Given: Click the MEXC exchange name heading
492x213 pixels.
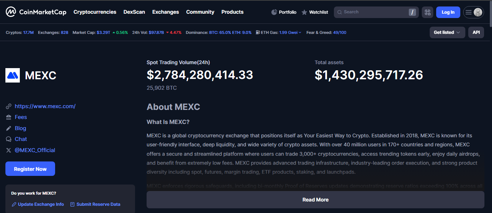Looking at the screenshot, I should tap(41, 75).
